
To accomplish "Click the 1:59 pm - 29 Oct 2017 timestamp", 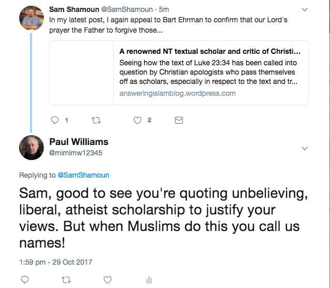I will (x=50, y=261).
